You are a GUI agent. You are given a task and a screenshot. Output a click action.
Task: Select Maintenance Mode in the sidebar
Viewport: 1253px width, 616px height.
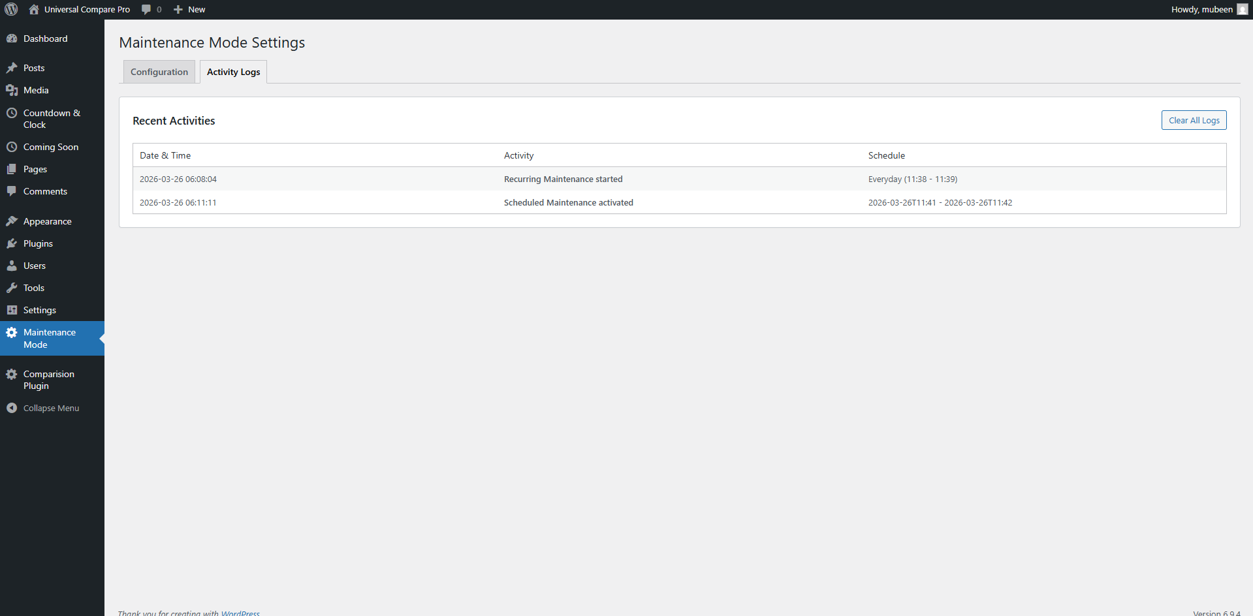(52, 338)
